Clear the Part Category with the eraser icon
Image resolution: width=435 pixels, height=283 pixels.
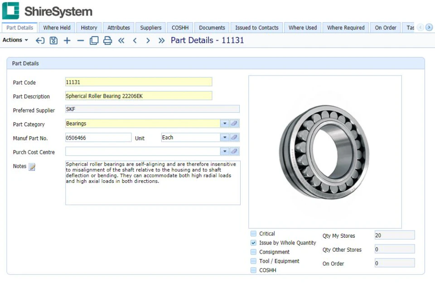pyautogui.click(x=234, y=123)
